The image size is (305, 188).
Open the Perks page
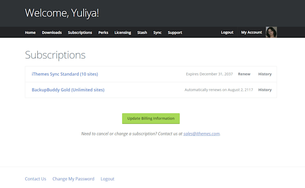[103, 32]
